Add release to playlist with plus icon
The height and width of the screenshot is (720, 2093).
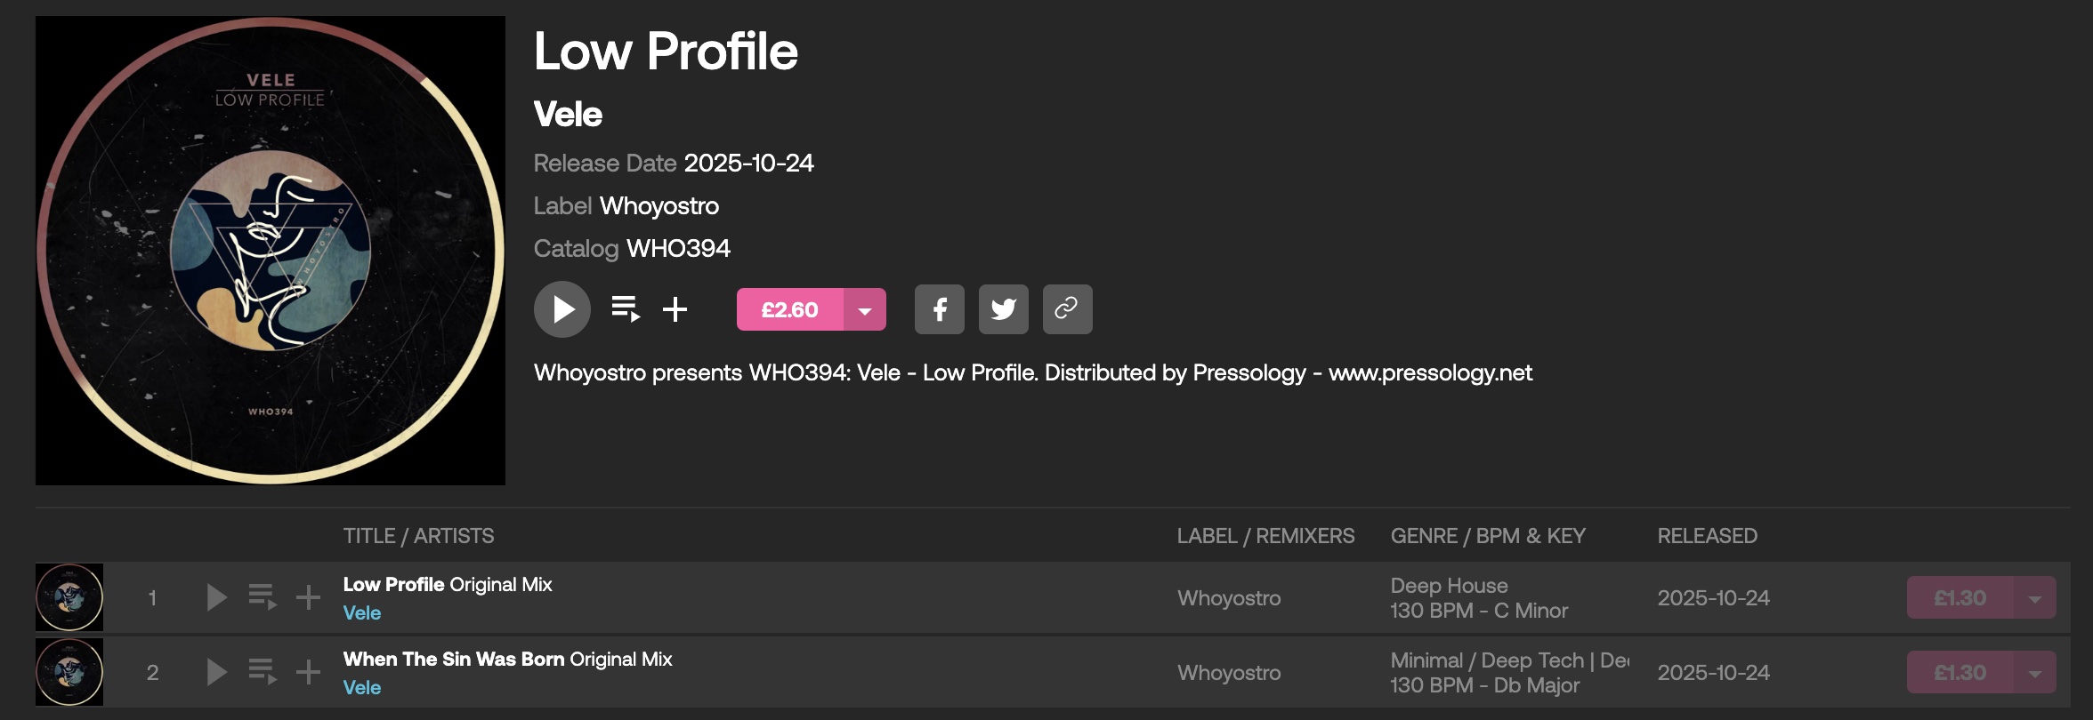tap(675, 309)
